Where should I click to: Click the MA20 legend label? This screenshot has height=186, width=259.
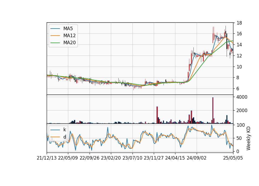coord(69,43)
